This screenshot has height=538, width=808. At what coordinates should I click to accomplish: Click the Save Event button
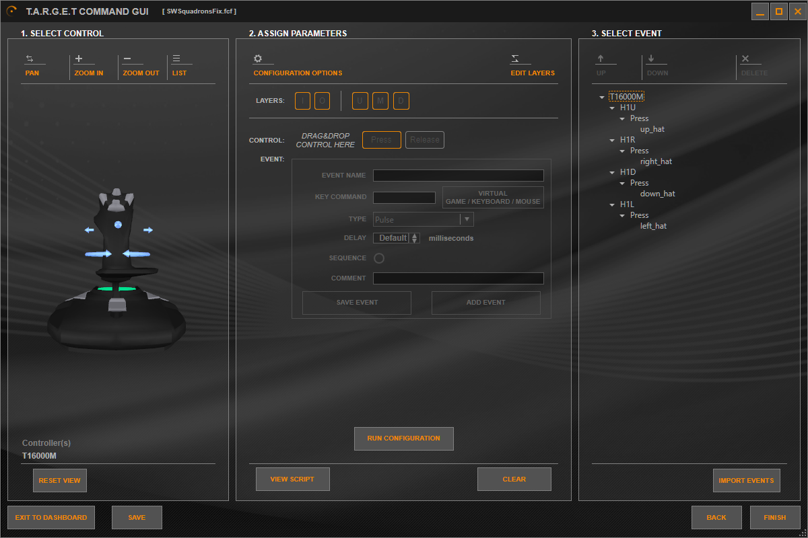[357, 303]
